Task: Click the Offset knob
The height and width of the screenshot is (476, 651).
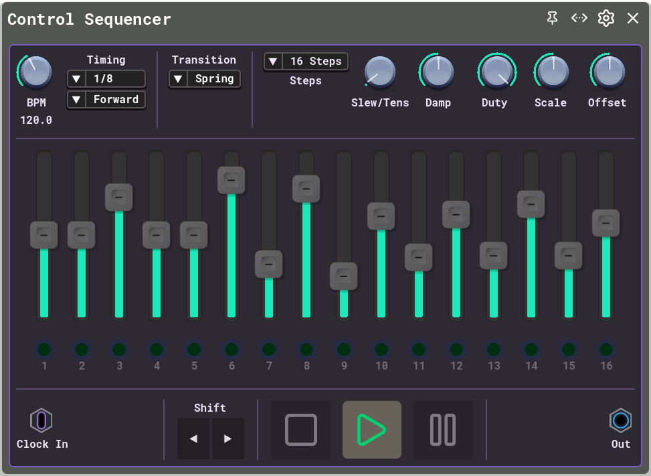Action: tap(609, 72)
